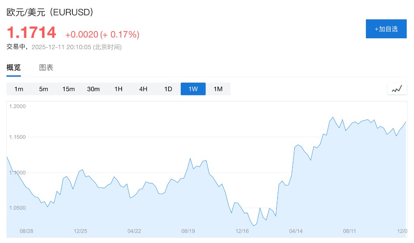Click the 1.1500 price level label
Screen dimensions: 414x243
17,137
